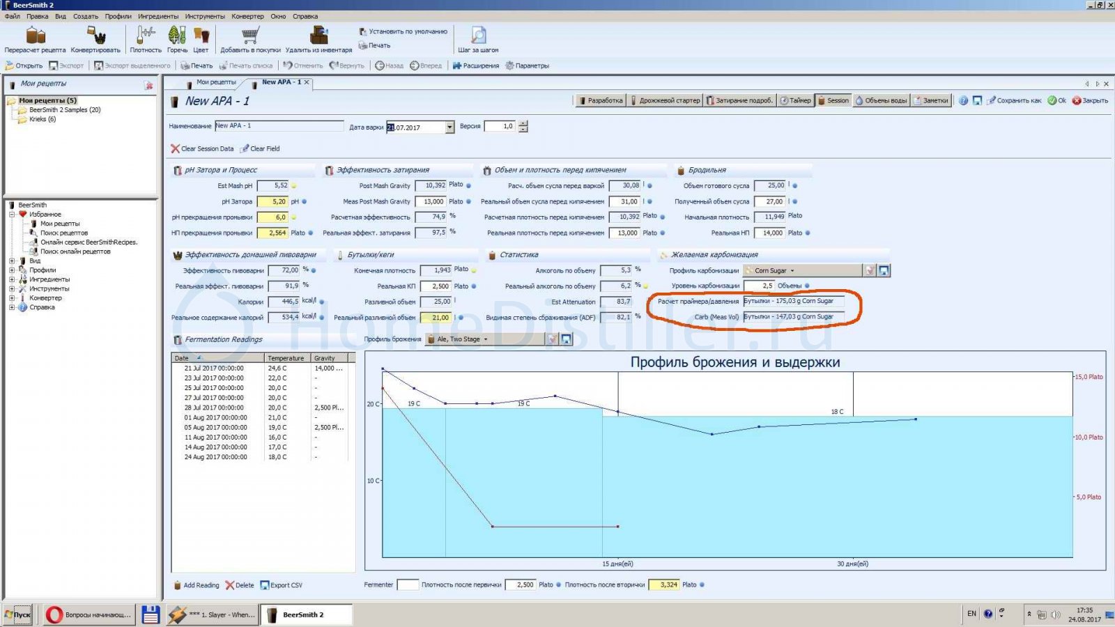Screen dimensions: 1115x627
Task: Switch to Затирание подроб. view
Action: [x=739, y=100]
